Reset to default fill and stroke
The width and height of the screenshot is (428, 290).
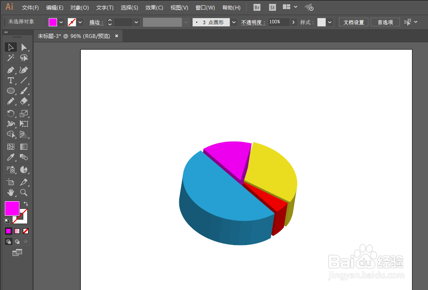[7, 221]
